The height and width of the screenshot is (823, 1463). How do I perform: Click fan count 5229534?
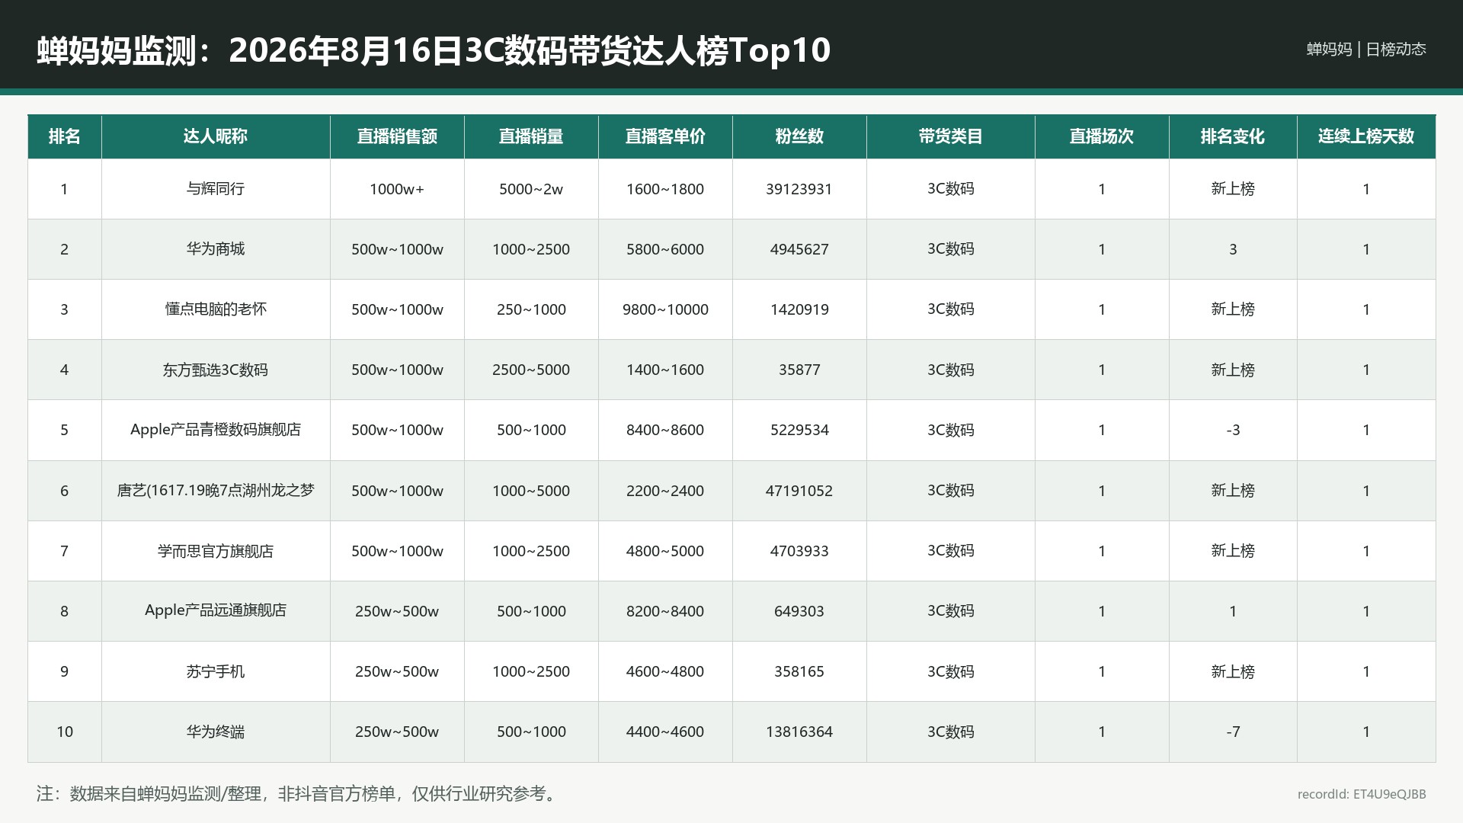point(799,430)
